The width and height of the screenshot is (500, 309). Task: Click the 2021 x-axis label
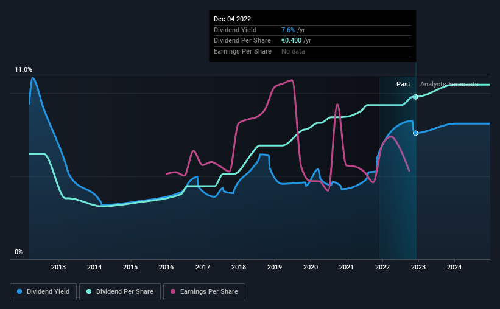(x=347, y=267)
